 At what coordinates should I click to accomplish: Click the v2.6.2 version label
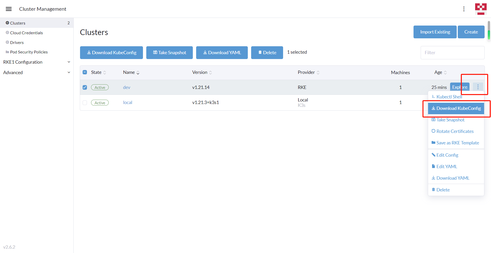[9, 247]
